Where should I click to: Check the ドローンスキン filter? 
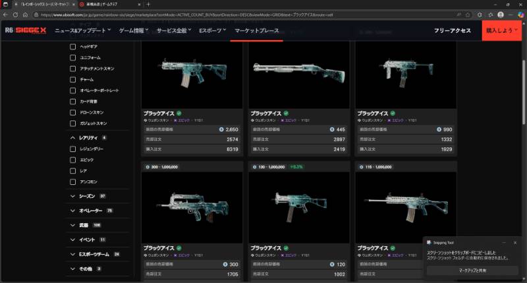[x=72, y=113]
